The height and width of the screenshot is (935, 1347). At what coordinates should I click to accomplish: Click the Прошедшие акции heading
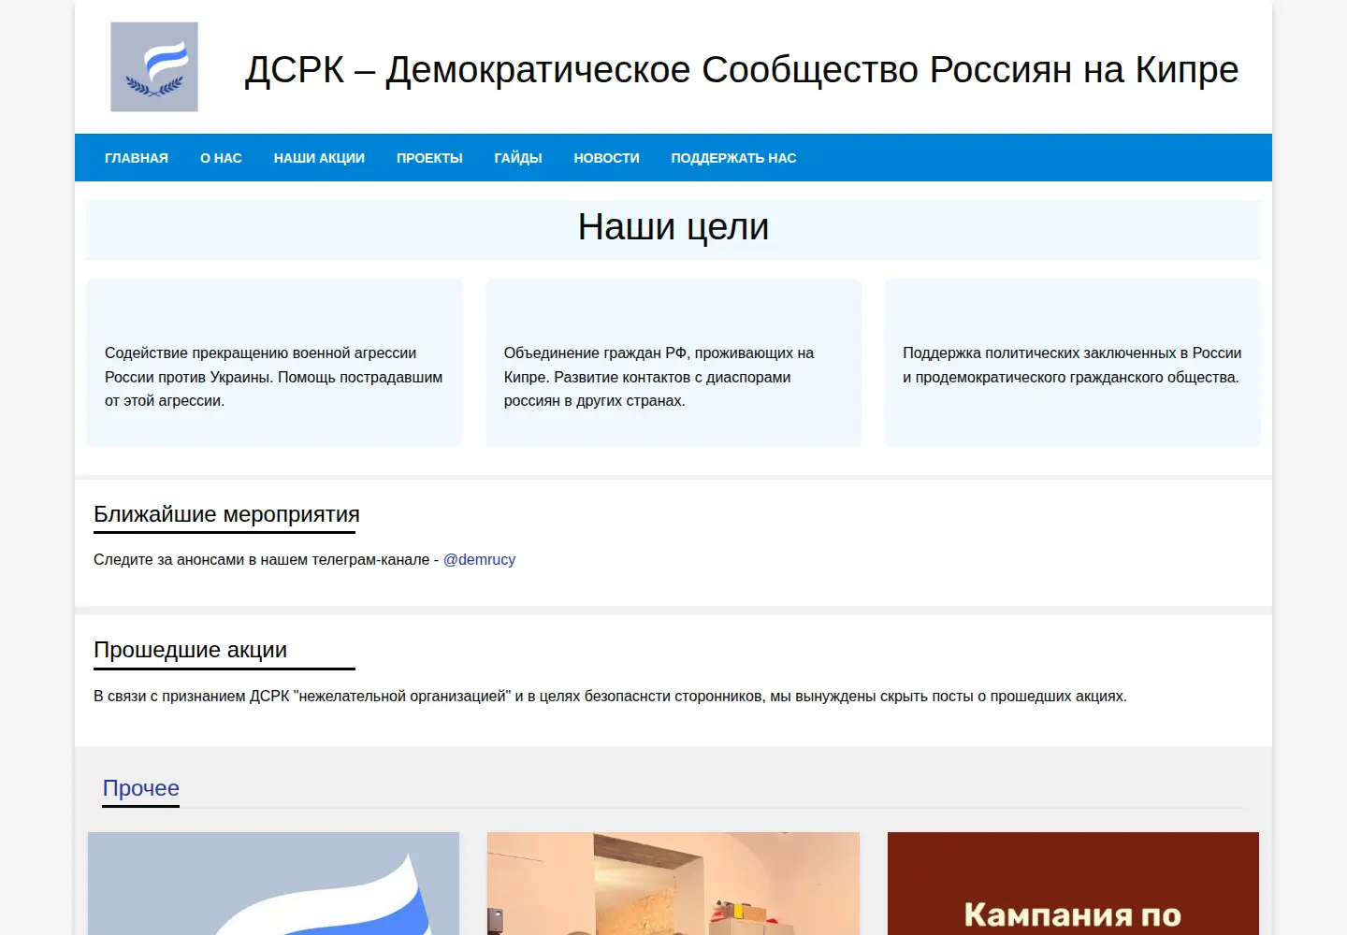pos(190,650)
